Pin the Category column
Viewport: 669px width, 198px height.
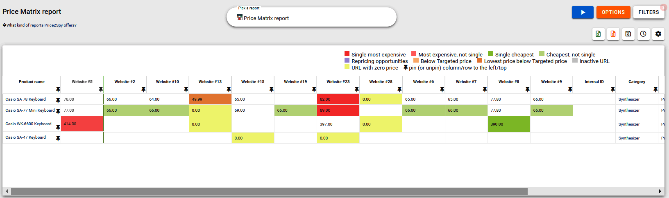click(x=655, y=89)
